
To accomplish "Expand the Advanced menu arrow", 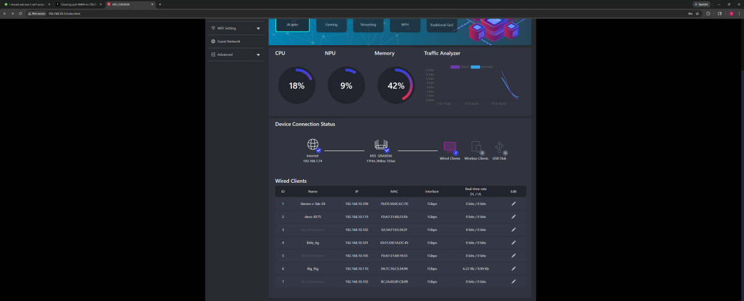I will coord(258,55).
